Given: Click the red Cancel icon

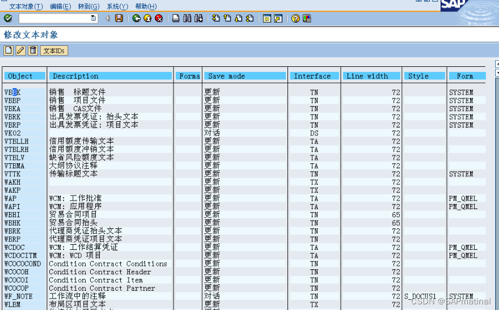Looking at the screenshot, I should (x=159, y=19).
